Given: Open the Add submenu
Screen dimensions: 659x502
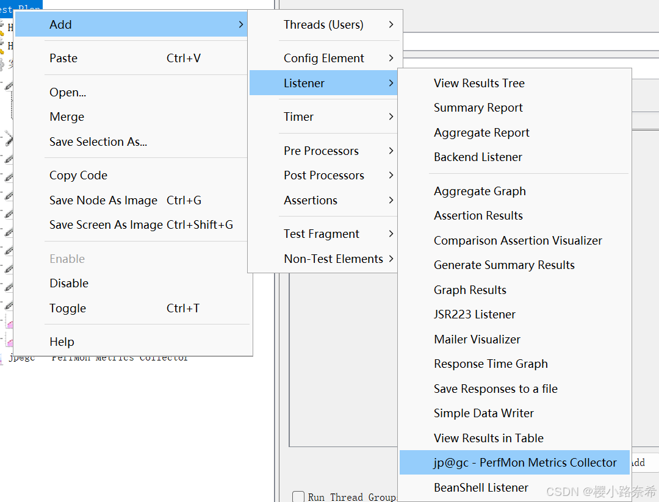Looking at the screenshot, I should (x=131, y=24).
